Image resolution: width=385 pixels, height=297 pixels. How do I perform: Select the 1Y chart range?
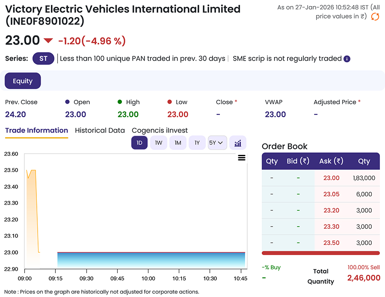coord(197,143)
